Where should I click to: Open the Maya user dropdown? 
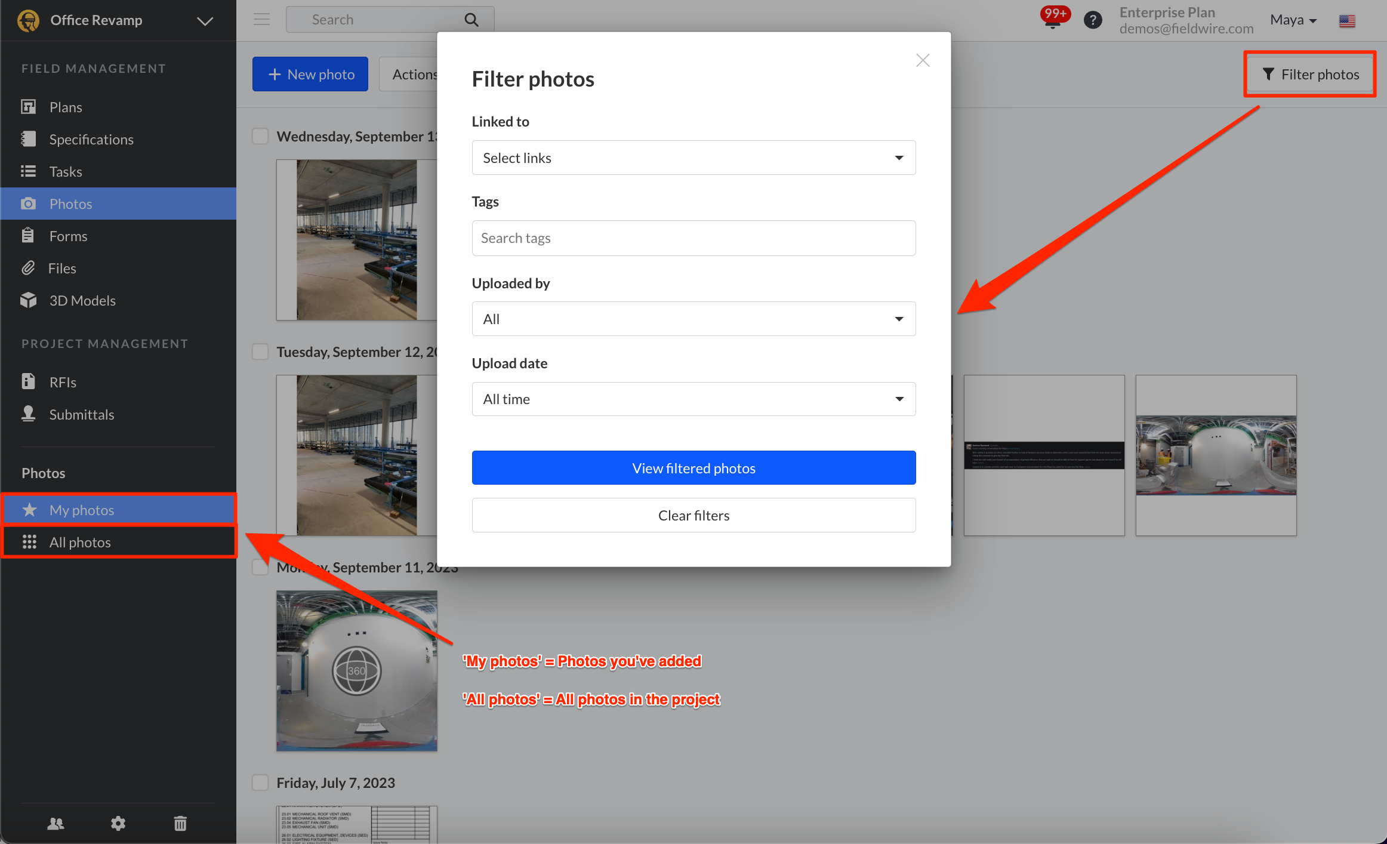click(1293, 20)
